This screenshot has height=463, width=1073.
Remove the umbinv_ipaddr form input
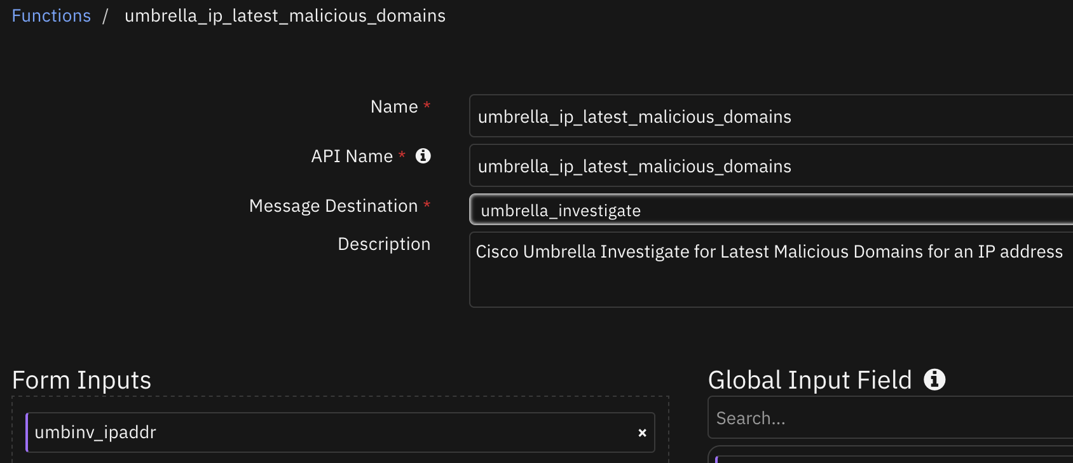(642, 432)
